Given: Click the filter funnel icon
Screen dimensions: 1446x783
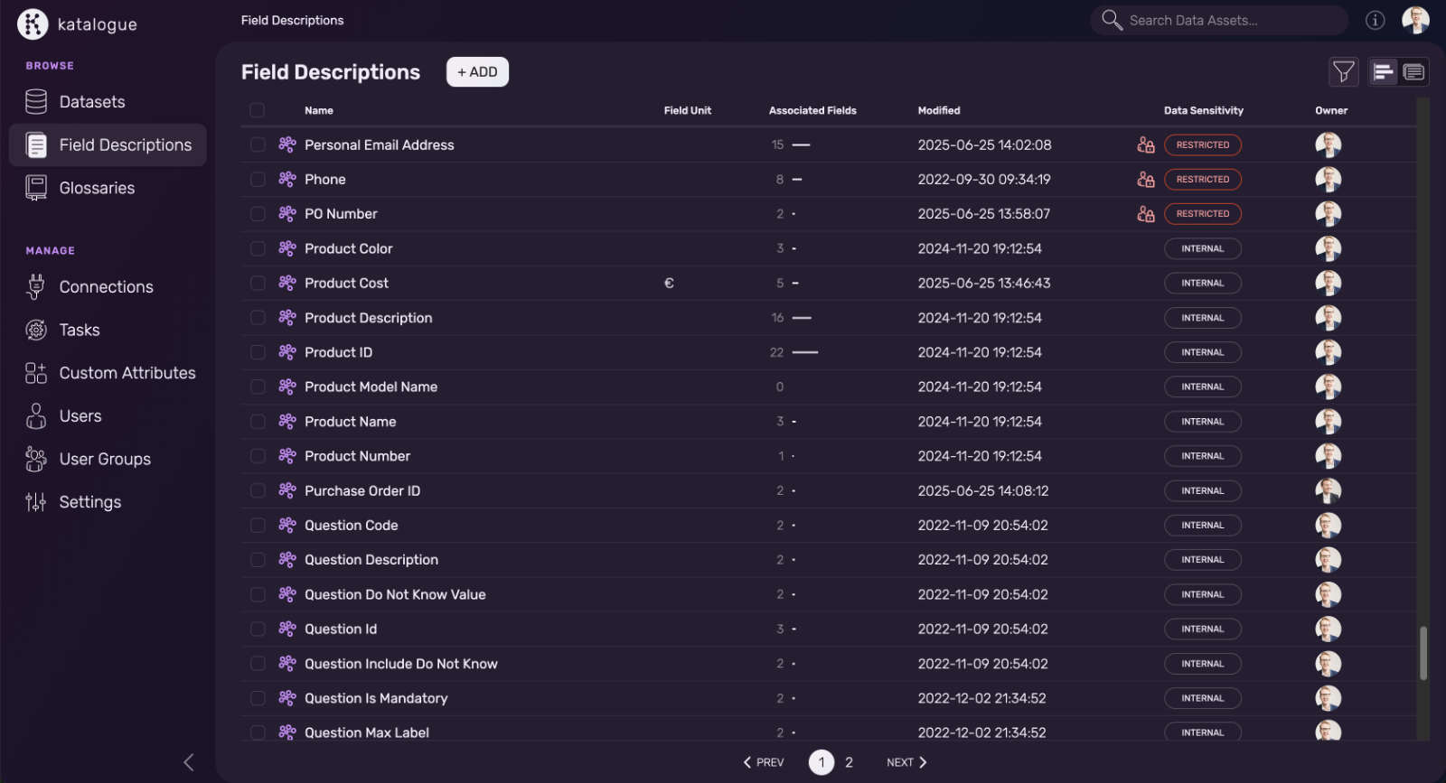Looking at the screenshot, I should point(1343,72).
